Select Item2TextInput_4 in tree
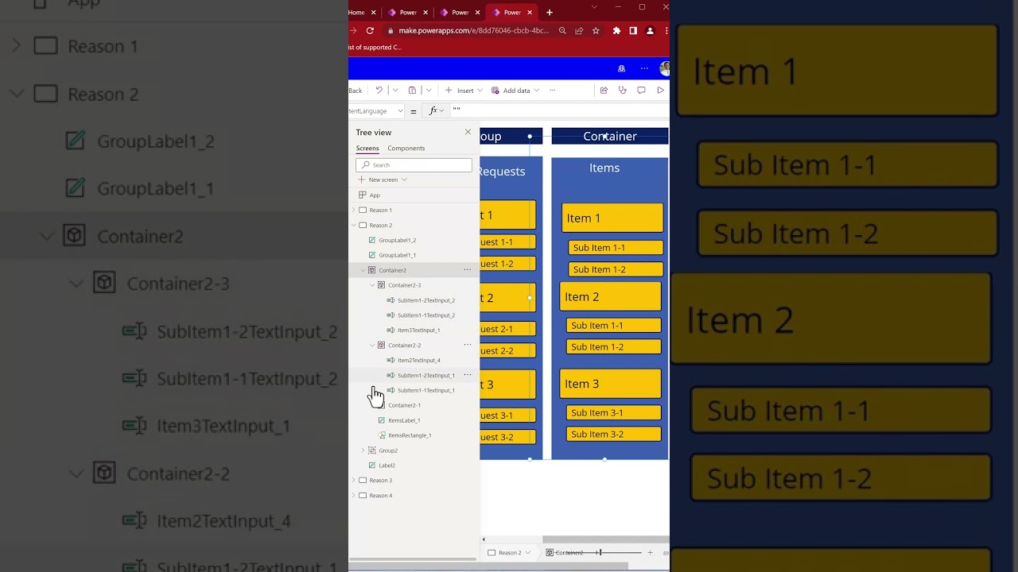The width and height of the screenshot is (1018, 572). [418, 361]
